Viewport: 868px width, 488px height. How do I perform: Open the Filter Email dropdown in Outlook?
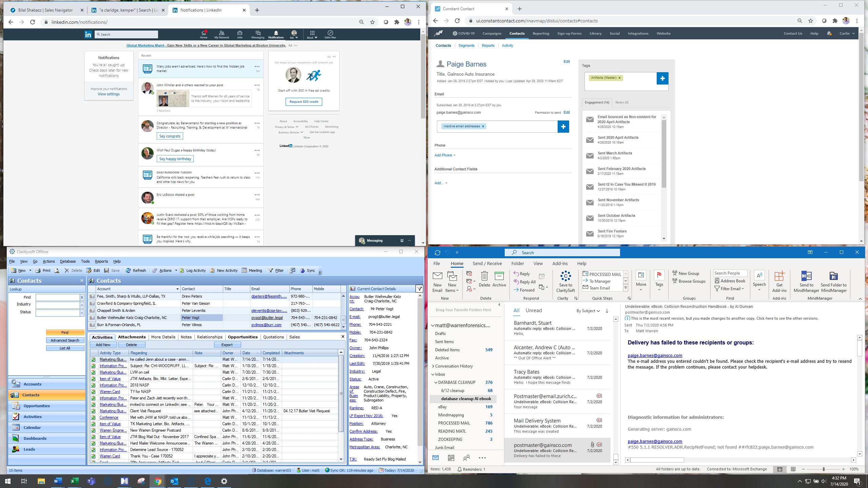point(729,288)
